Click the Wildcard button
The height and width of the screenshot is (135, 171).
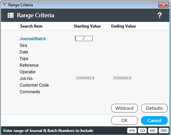click(124, 108)
